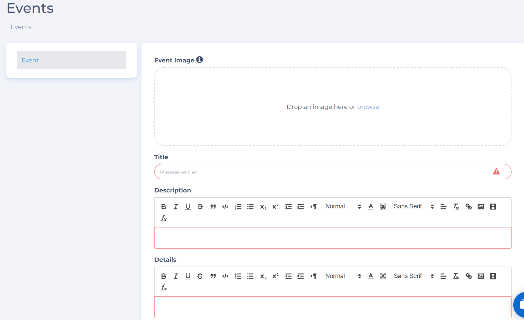This screenshot has height=320, width=524.
Task: Expand Normal size dropdown in Details toolbar
Action: pos(343,276)
